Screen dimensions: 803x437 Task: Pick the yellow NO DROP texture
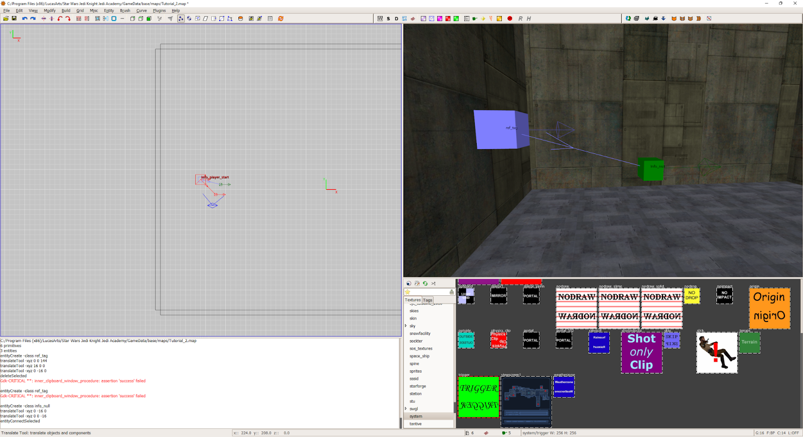692,295
